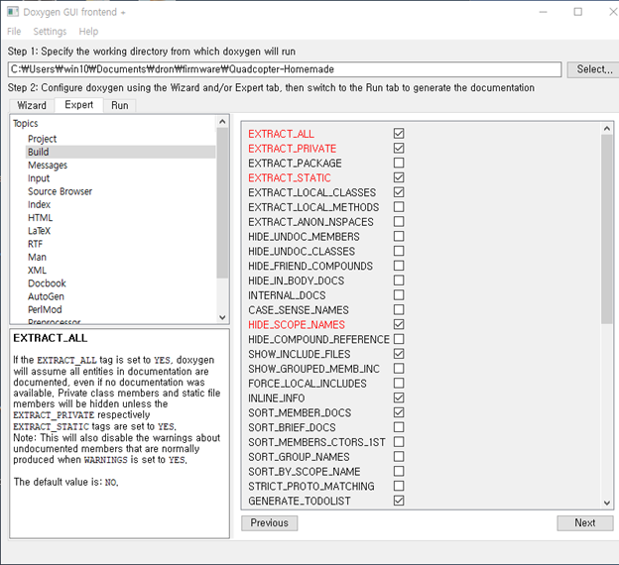The height and width of the screenshot is (565, 619).
Task: Select PerlMod topic
Action: 45,309
